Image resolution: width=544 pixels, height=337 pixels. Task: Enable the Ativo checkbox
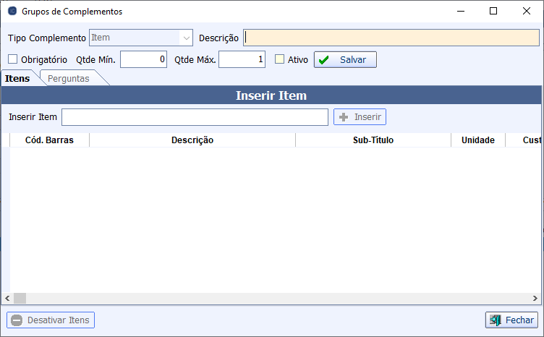pos(280,60)
